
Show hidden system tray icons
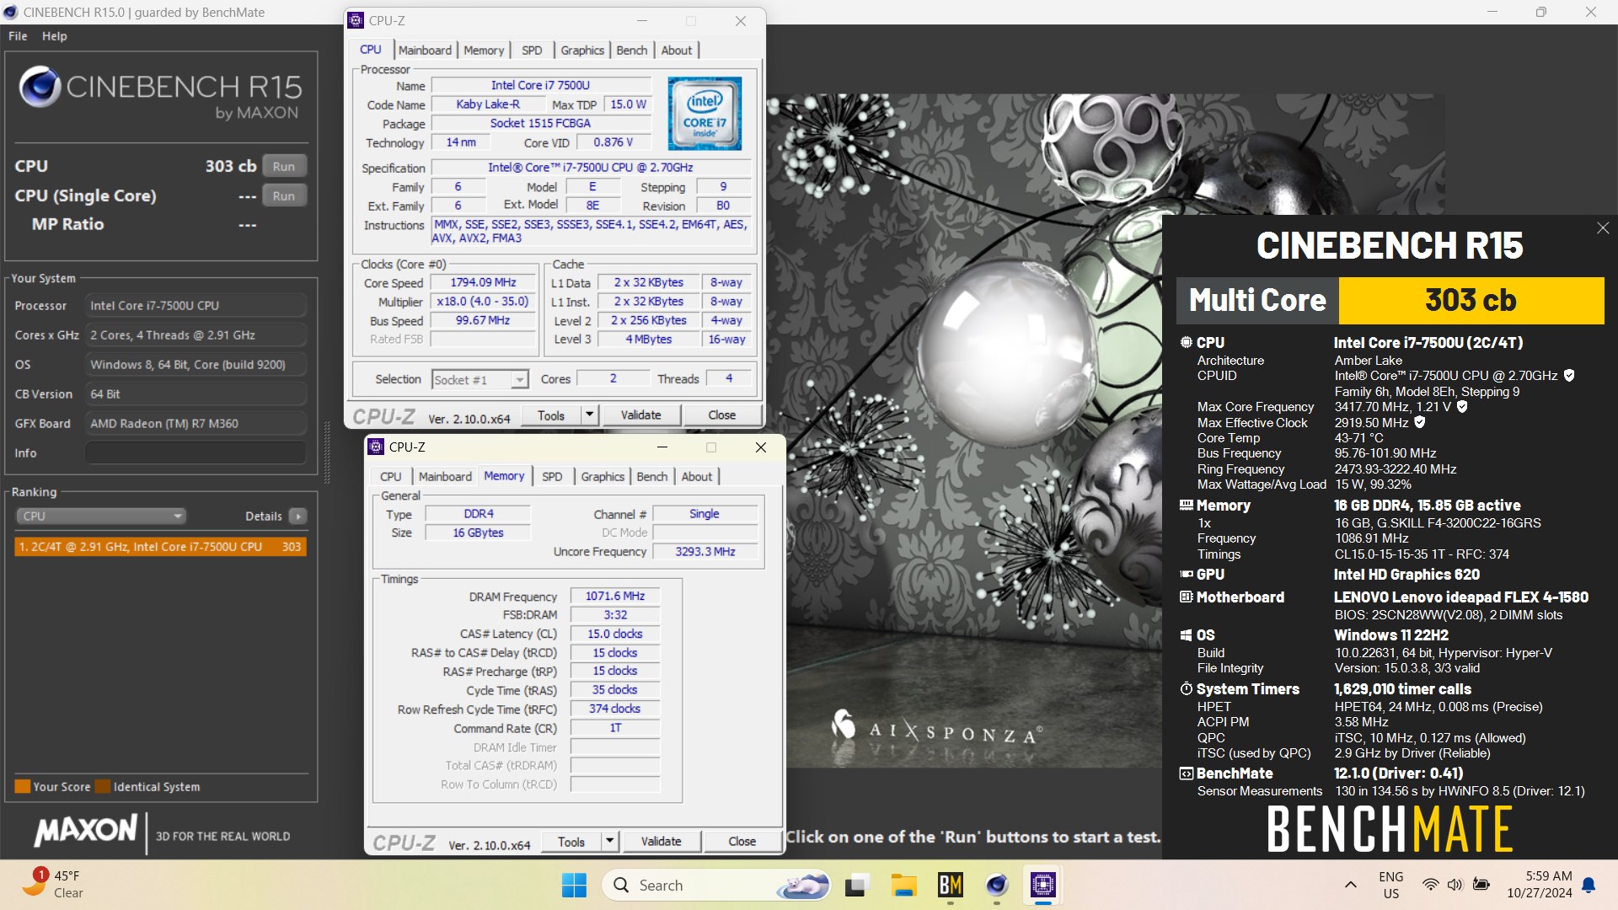tap(1351, 885)
